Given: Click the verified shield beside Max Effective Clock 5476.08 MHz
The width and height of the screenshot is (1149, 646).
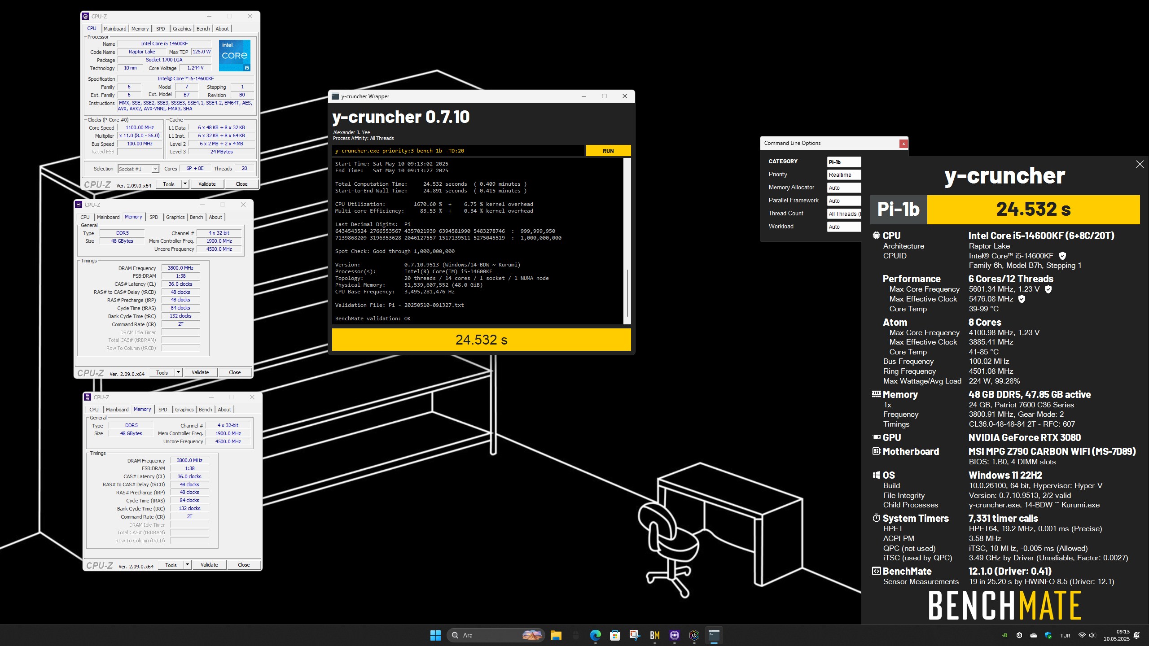Looking at the screenshot, I should (x=1022, y=299).
